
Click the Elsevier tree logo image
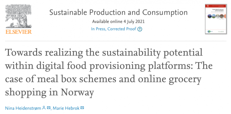[18, 16]
